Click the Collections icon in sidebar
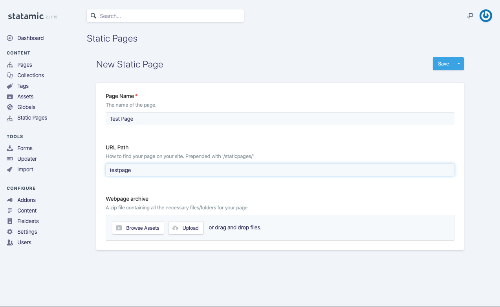The width and height of the screenshot is (500, 307). coord(10,75)
